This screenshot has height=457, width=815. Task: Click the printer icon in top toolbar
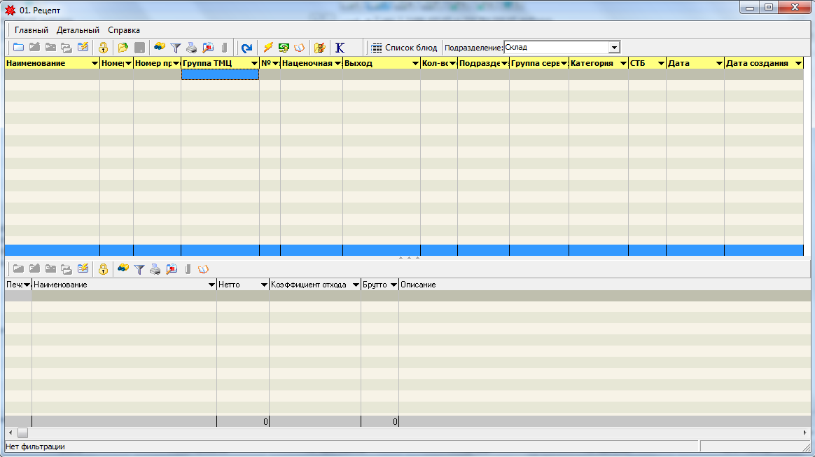pyautogui.click(x=191, y=48)
